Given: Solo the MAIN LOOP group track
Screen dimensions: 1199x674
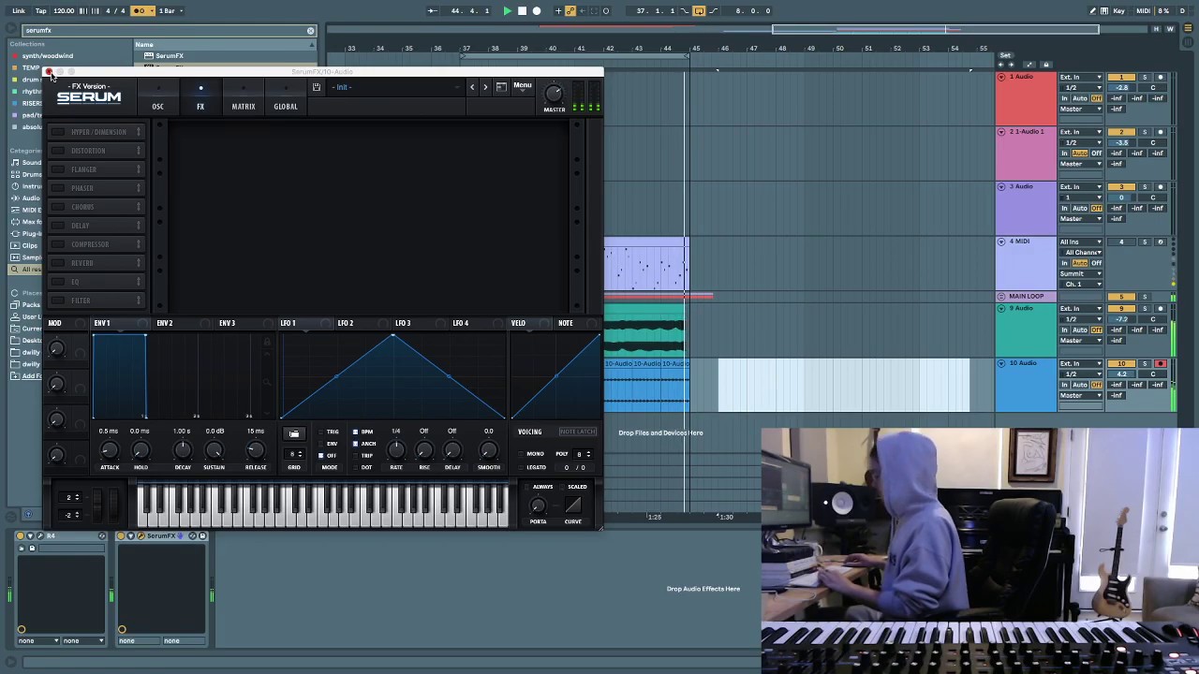Looking at the screenshot, I should [x=1144, y=297].
